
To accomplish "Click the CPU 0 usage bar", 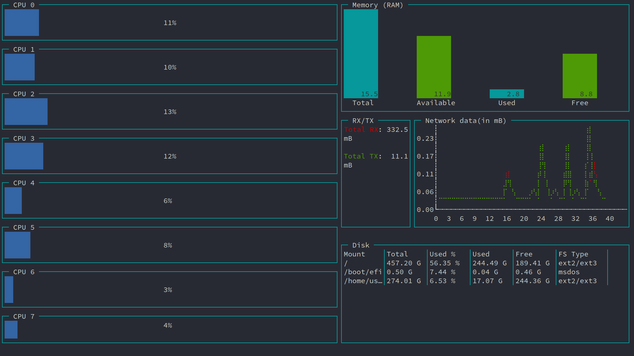I will pos(22,22).
